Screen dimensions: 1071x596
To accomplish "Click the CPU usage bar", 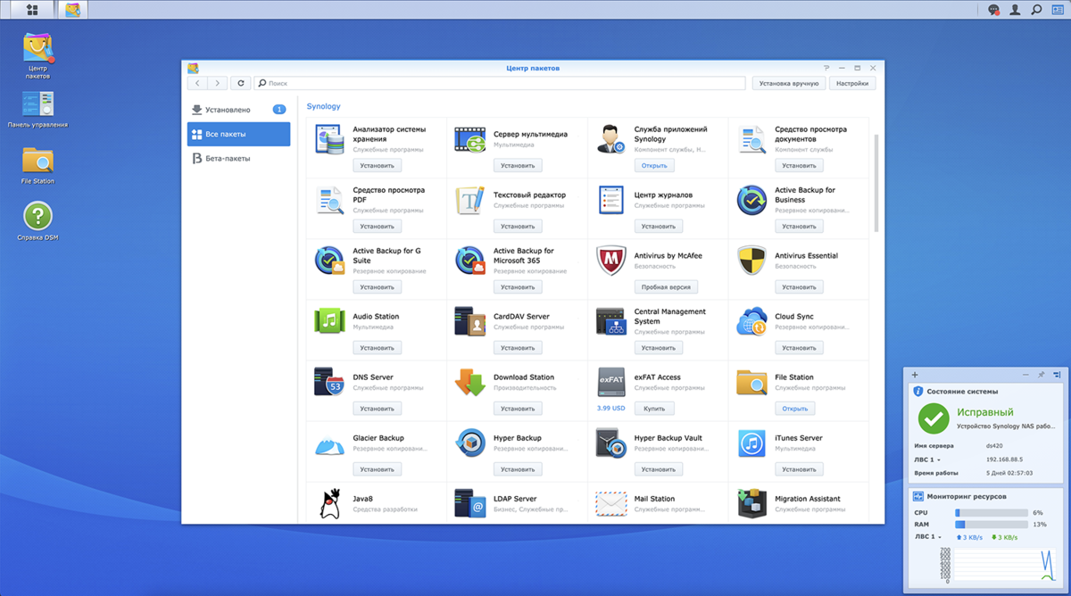I will (992, 513).
